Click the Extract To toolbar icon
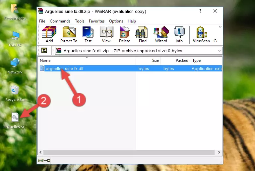Viewport: 255px width, 171px height. tap(69, 34)
